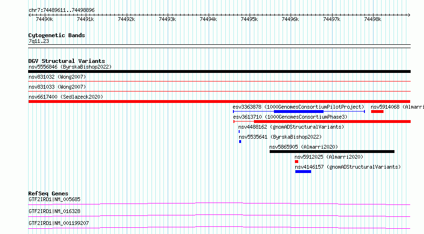Select nsv5865905 (Almarri2020) label
Image resolution: width=424 pixels, height=234 pixels.
pos(303,147)
